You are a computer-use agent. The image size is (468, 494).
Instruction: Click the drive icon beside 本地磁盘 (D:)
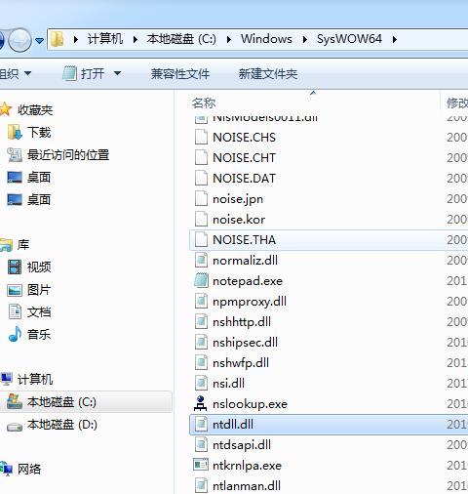tap(15, 427)
